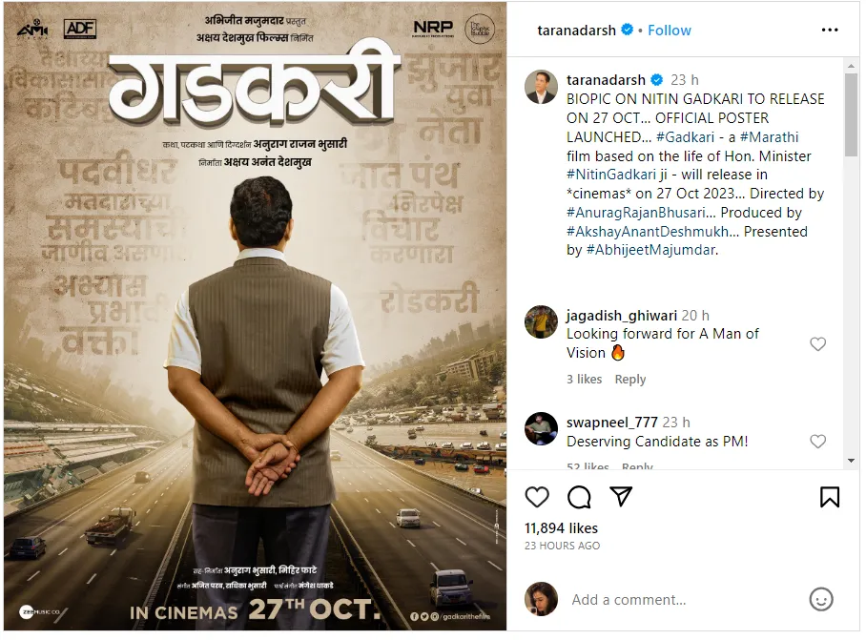Click comments scrollbar down arrow

(851, 461)
